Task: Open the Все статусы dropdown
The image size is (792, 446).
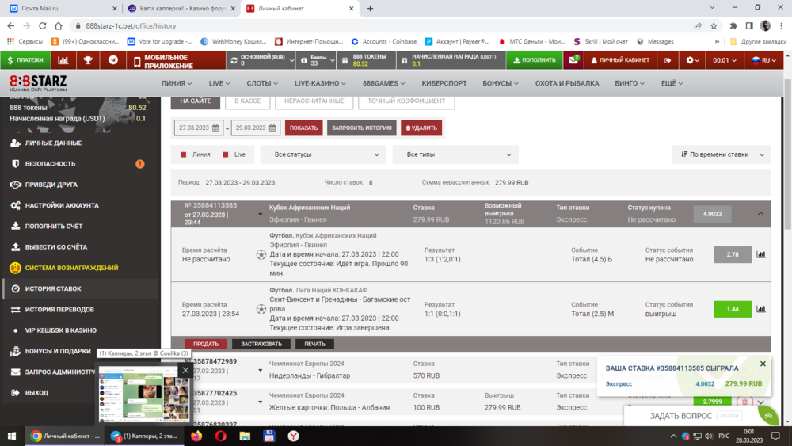Action: coord(323,154)
